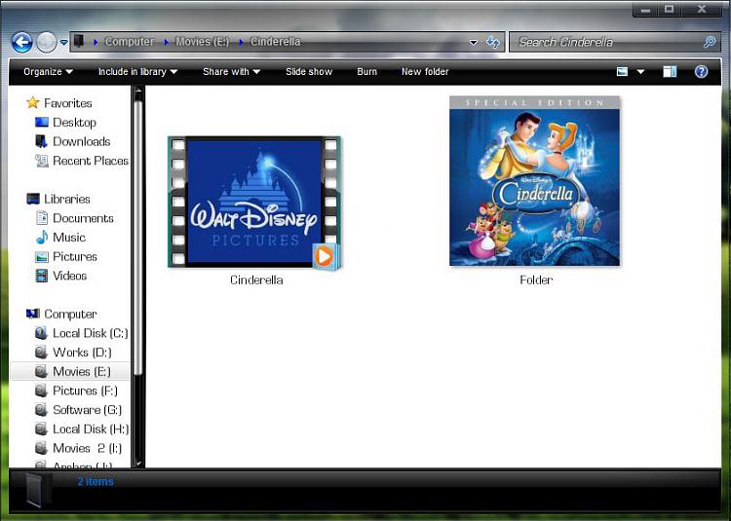This screenshot has height=521, width=731.
Task: Open Recent Places in Favorites
Action: pos(91,161)
